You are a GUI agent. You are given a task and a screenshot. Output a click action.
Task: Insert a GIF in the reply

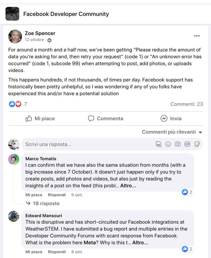click(187, 144)
